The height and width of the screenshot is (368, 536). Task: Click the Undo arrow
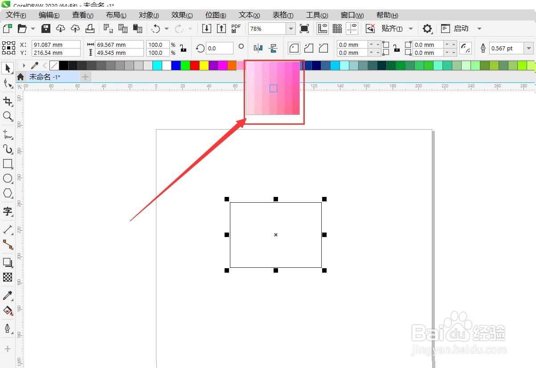(155, 29)
